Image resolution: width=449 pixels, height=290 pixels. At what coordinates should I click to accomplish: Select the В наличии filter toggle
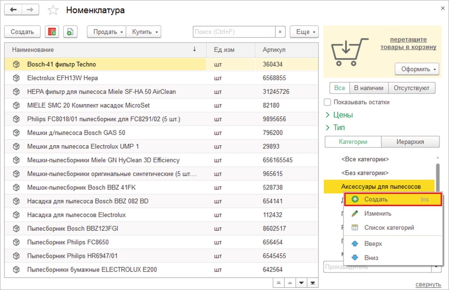click(x=369, y=88)
